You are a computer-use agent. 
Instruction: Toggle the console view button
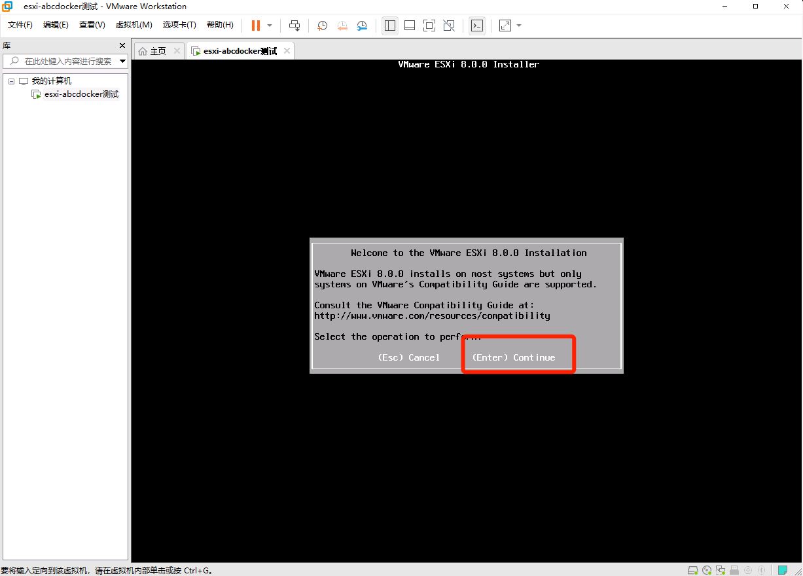[477, 26]
